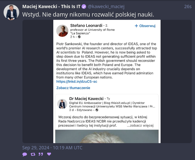Click the Obserwuj follow button
Image resolution: width=195 pixels, height=160 pixels.
coord(145,26)
